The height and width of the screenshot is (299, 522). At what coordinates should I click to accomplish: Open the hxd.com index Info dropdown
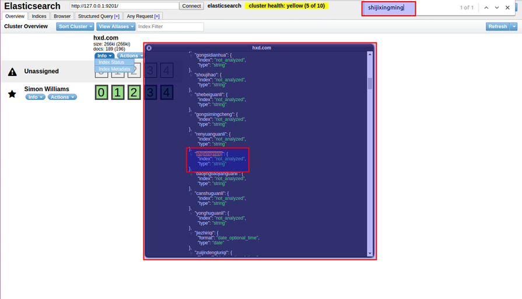pyautogui.click(x=104, y=55)
